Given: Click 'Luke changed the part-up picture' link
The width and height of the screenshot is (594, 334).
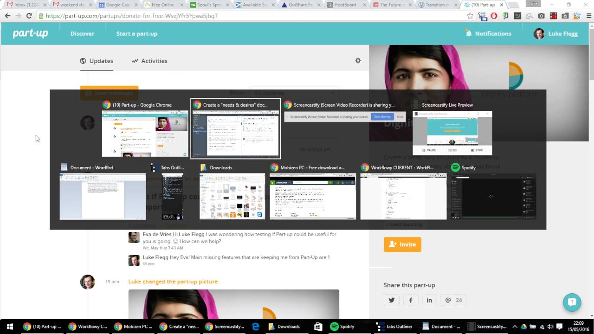Looking at the screenshot, I should click(x=173, y=282).
